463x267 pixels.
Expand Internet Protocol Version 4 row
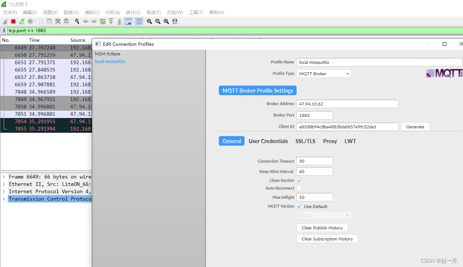coord(4,191)
